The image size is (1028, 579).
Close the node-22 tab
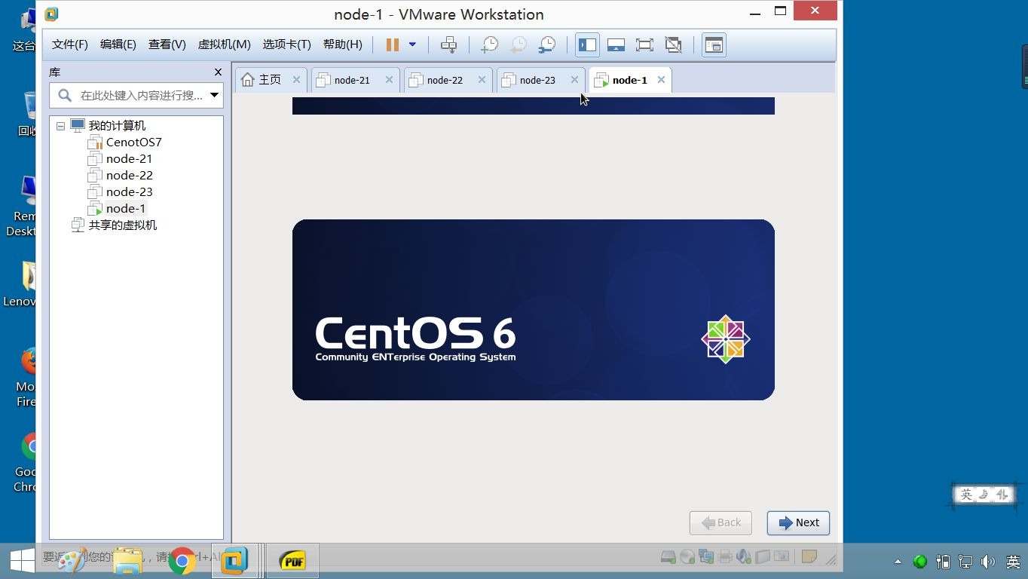(482, 80)
